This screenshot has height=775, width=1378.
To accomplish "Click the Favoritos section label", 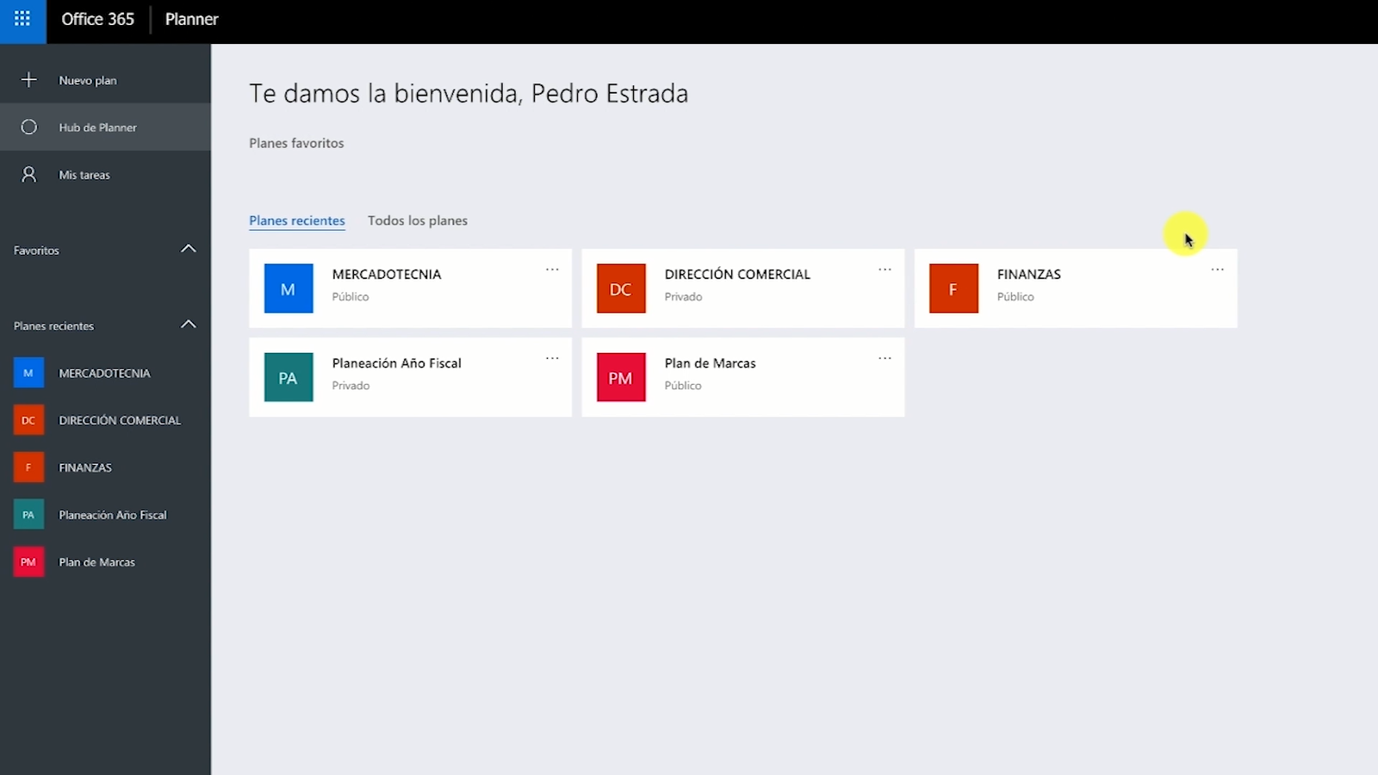I will coord(36,251).
